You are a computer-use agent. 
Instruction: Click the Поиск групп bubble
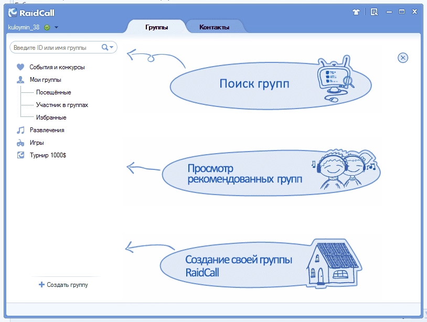(271, 85)
